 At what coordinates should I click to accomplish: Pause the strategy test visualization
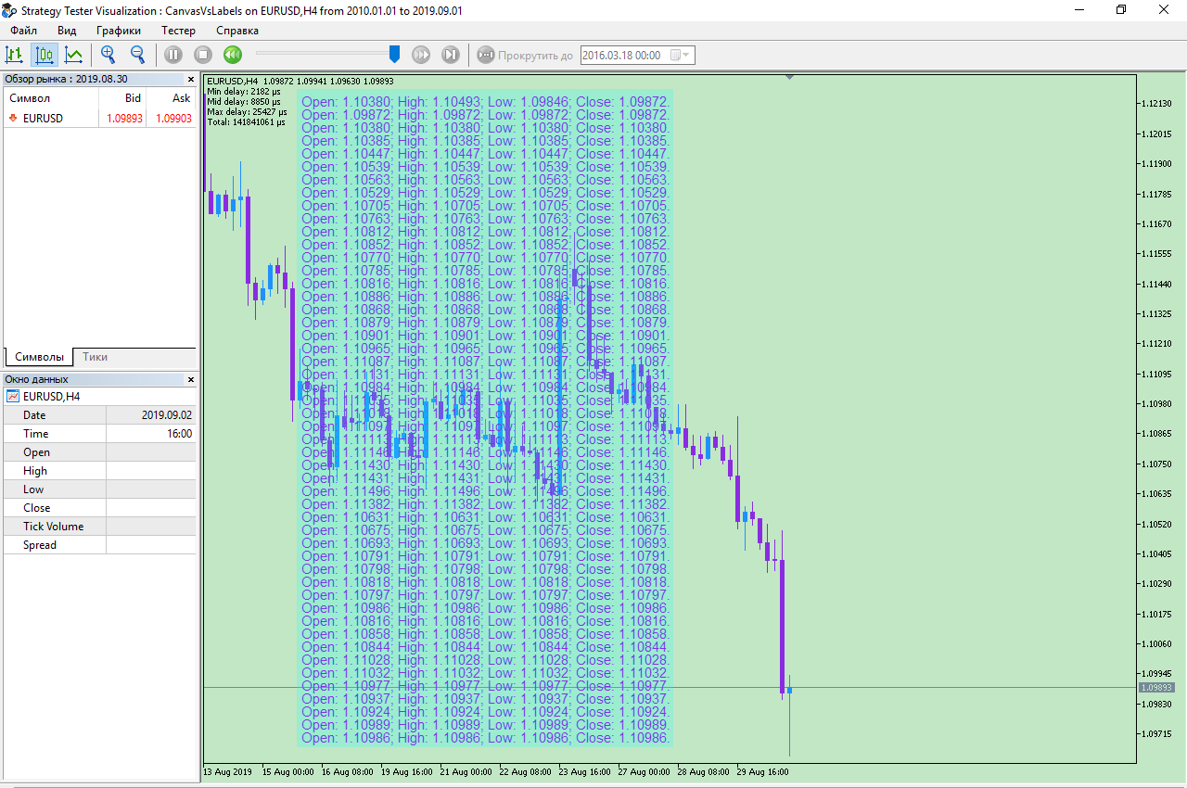pyautogui.click(x=173, y=55)
